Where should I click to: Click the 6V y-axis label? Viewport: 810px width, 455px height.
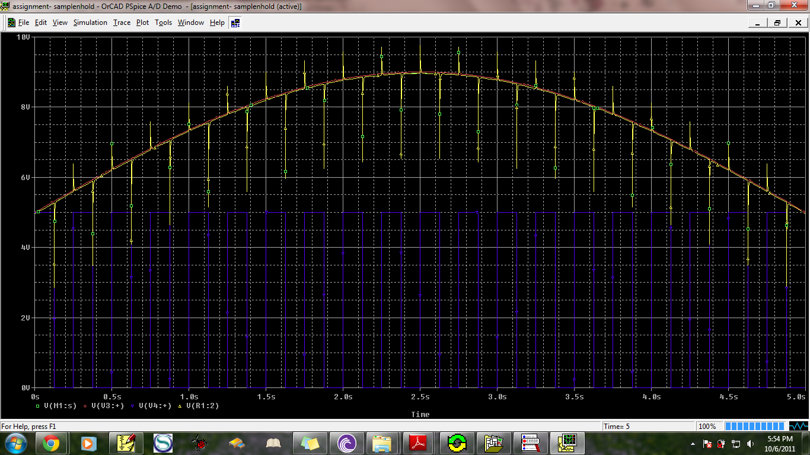[24, 177]
